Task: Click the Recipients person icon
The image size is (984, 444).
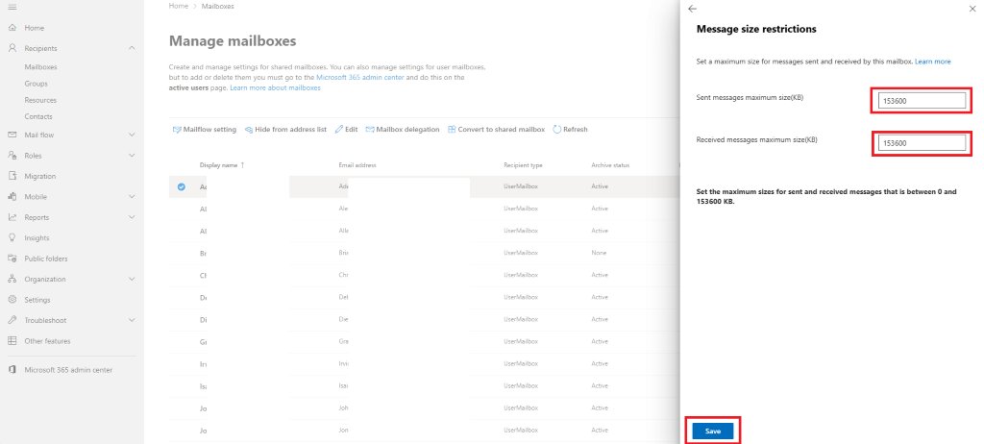Action: pos(12,48)
